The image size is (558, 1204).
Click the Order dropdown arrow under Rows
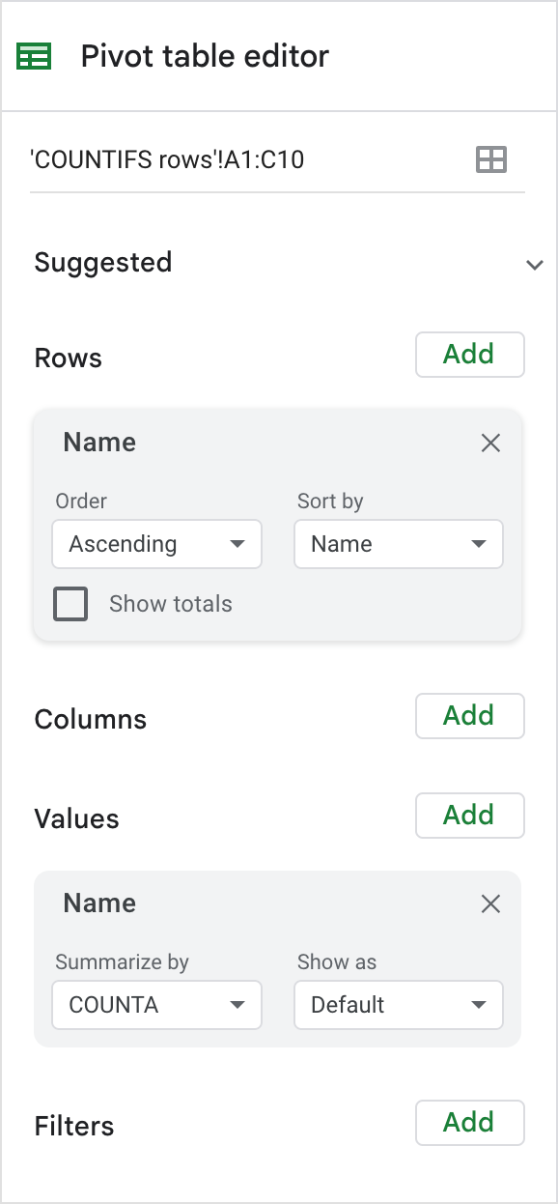238,544
